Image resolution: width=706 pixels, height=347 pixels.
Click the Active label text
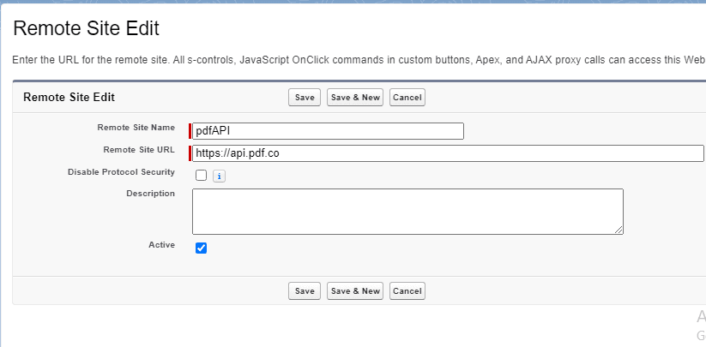(161, 245)
